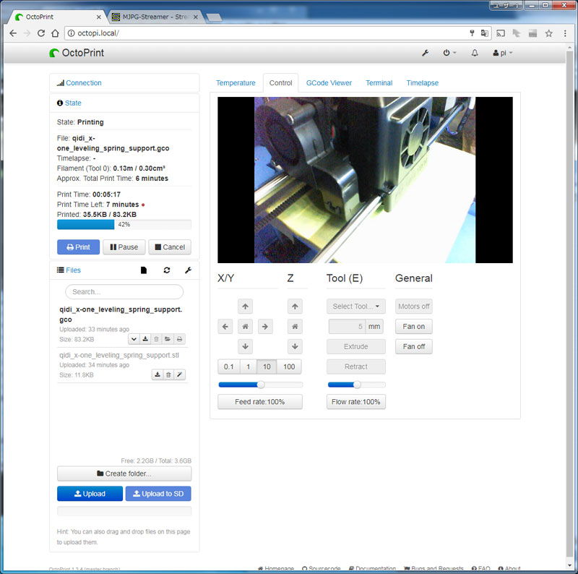The width and height of the screenshot is (578, 574).
Task: Cancel the current print job
Action: (x=170, y=247)
